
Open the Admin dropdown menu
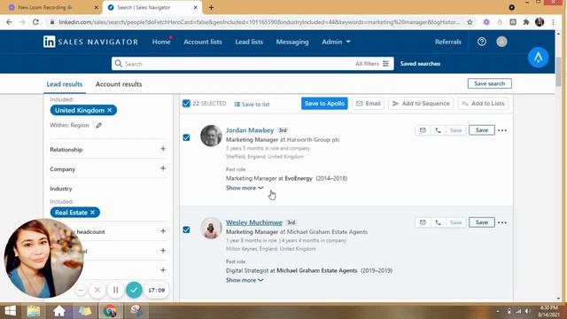(x=336, y=42)
